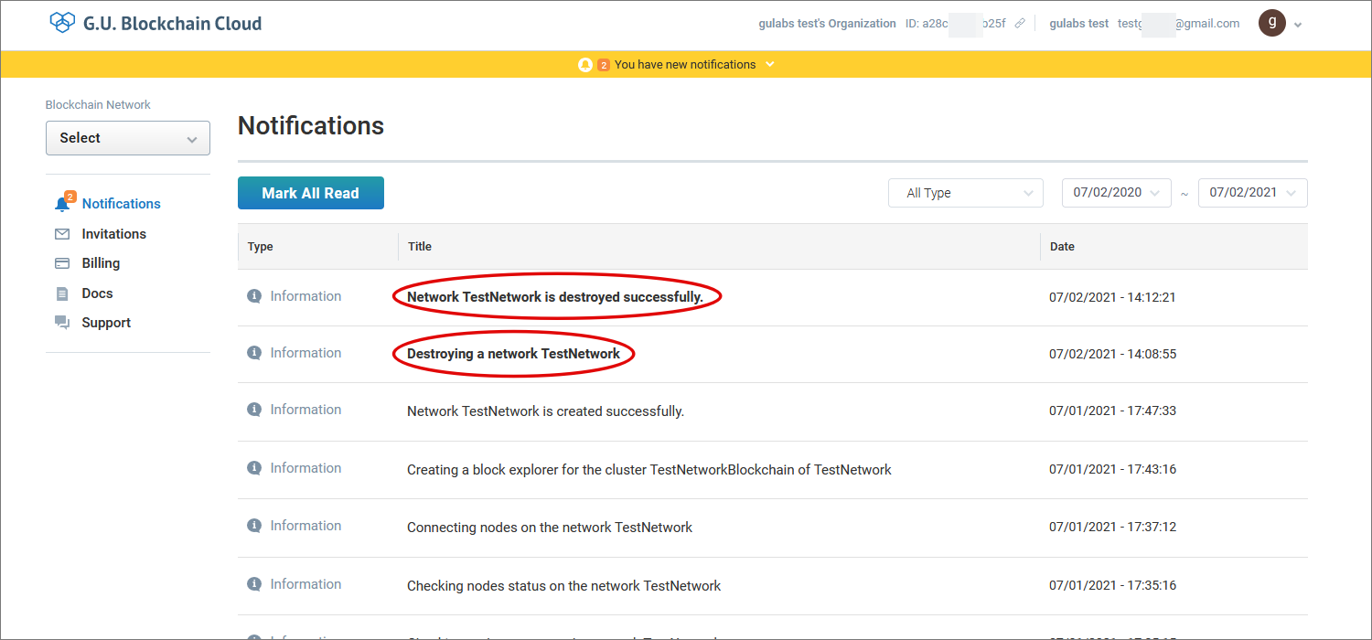This screenshot has width=1372, height=640.
Task: Click the bell icon in yellow banner
Action: [x=585, y=65]
